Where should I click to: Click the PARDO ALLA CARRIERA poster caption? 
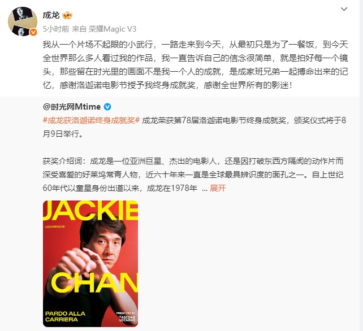click(65, 316)
